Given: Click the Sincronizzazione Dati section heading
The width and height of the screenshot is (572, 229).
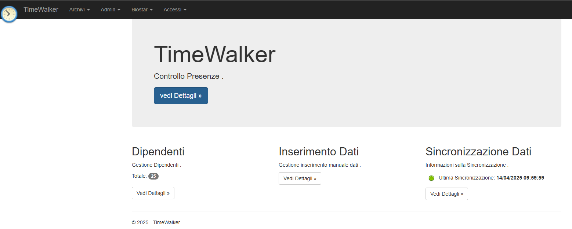Looking at the screenshot, I should [478, 151].
